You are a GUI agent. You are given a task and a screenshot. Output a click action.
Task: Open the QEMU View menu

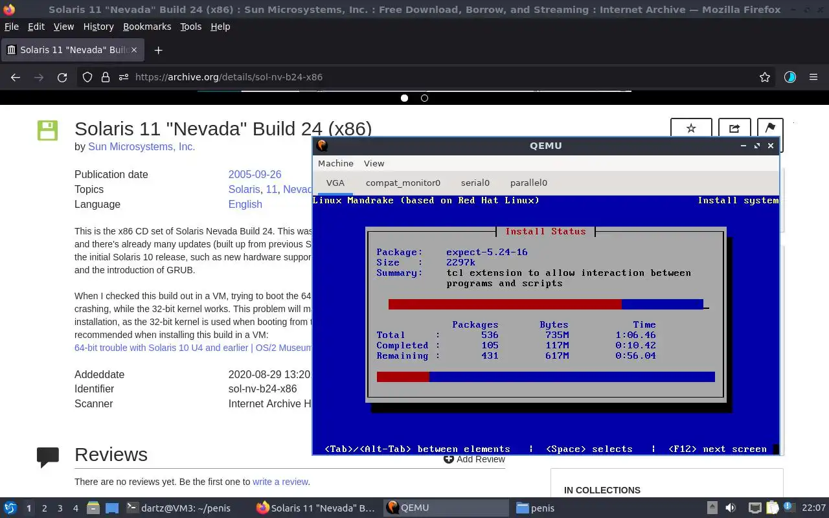(x=374, y=164)
